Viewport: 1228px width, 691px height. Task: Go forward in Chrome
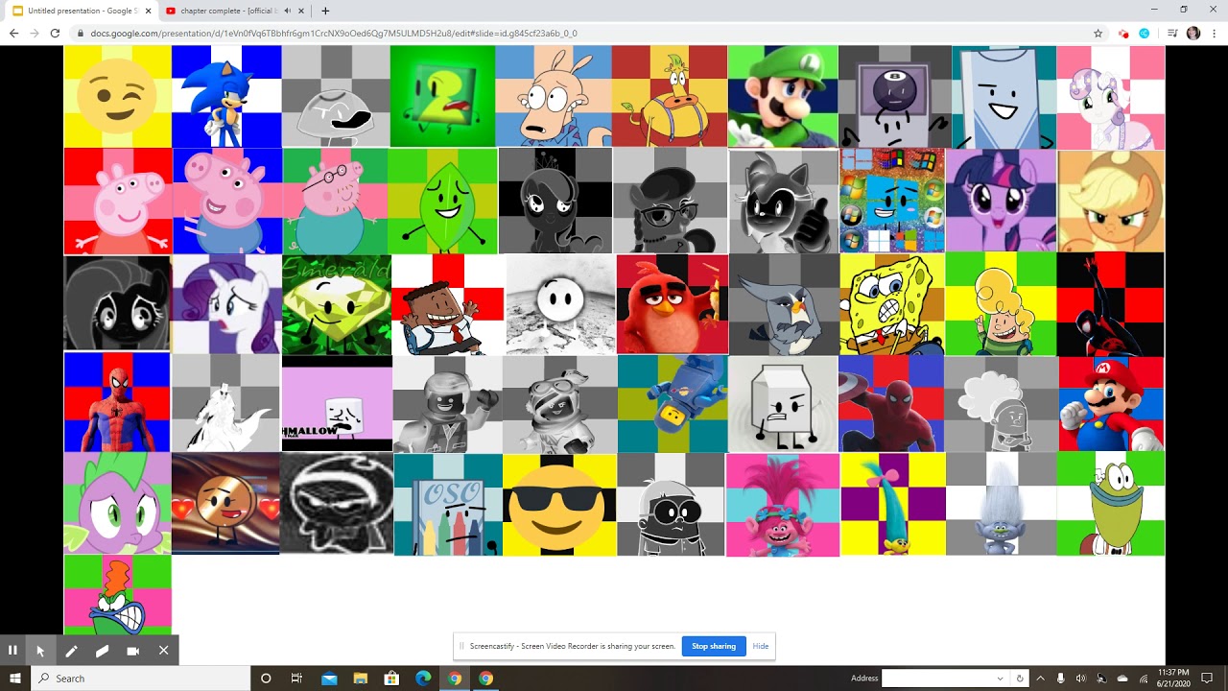pos(35,33)
